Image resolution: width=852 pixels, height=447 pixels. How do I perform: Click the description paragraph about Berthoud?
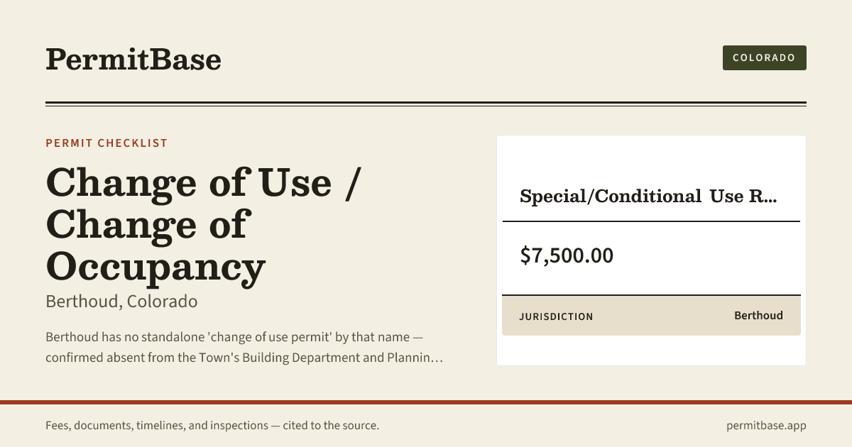coord(244,347)
